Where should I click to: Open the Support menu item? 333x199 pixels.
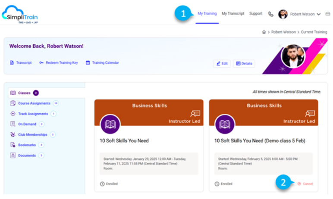click(256, 14)
